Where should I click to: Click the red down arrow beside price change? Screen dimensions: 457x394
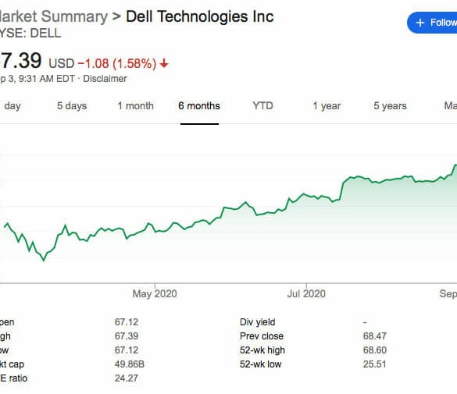(x=164, y=63)
